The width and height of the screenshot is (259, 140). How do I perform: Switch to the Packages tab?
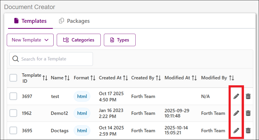click(74, 21)
